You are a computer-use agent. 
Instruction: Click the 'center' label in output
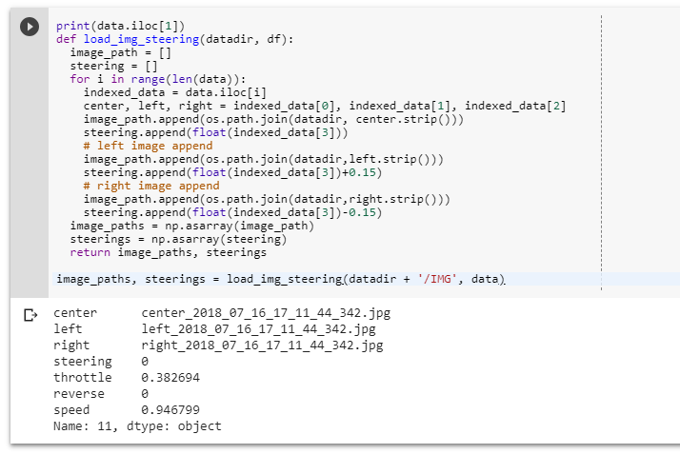pyautogui.click(x=75, y=313)
